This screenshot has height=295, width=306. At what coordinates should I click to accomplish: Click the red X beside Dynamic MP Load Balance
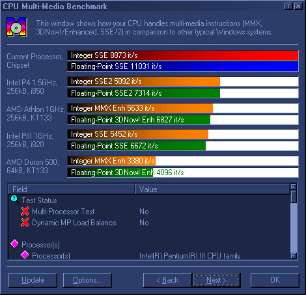click(25, 222)
